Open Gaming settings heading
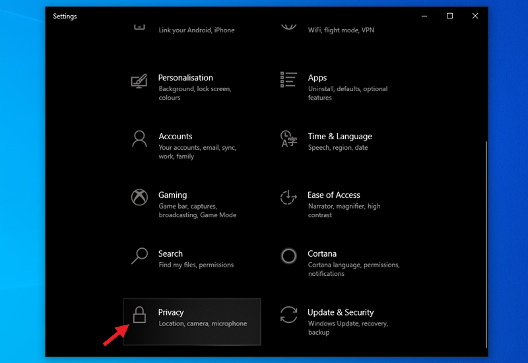 [173, 195]
